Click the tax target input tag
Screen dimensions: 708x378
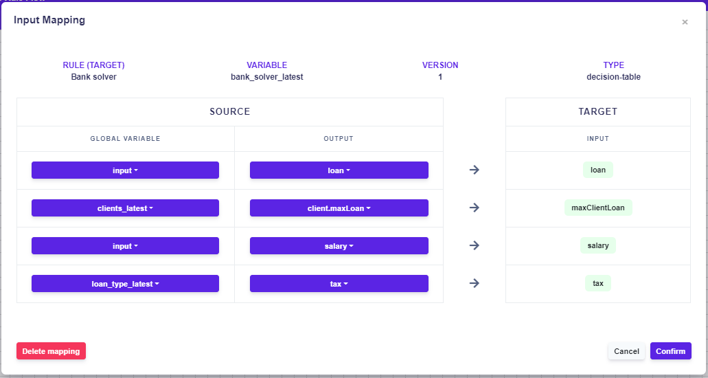[x=598, y=283]
